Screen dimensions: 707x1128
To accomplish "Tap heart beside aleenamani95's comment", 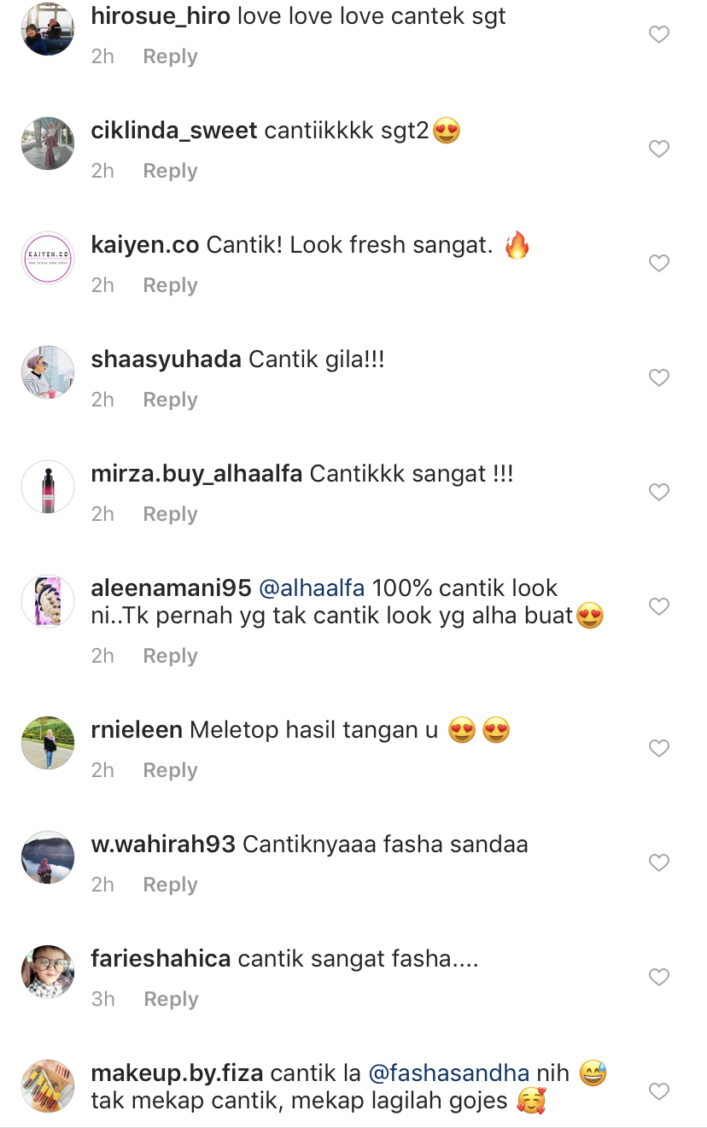I will tap(659, 607).
